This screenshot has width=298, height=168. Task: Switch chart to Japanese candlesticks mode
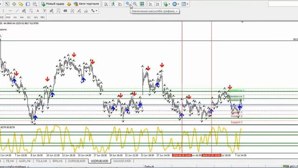click(113, 4)
